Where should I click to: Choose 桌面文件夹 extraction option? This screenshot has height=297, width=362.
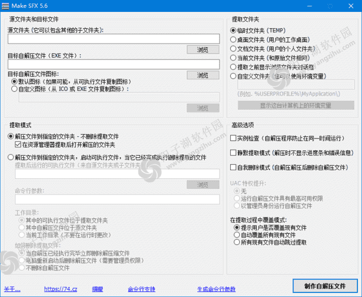233,40
